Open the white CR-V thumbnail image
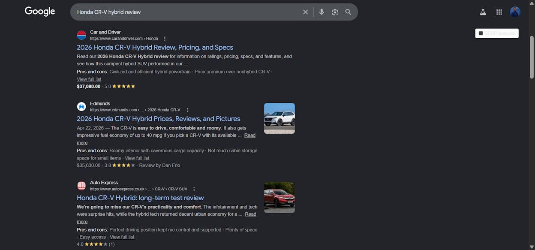This screenshot has height=250, width=535. click(280, 118)
